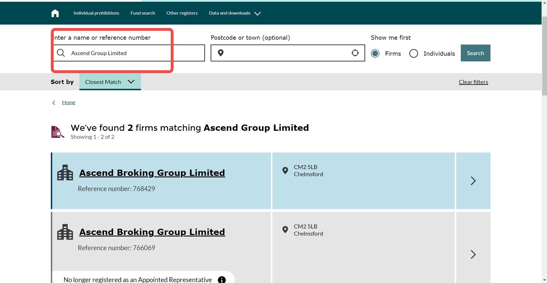Click 'No longer registered as an Appointed Representative' text
The width and height of the screenshot is (547, 283).
click(138, 280)
